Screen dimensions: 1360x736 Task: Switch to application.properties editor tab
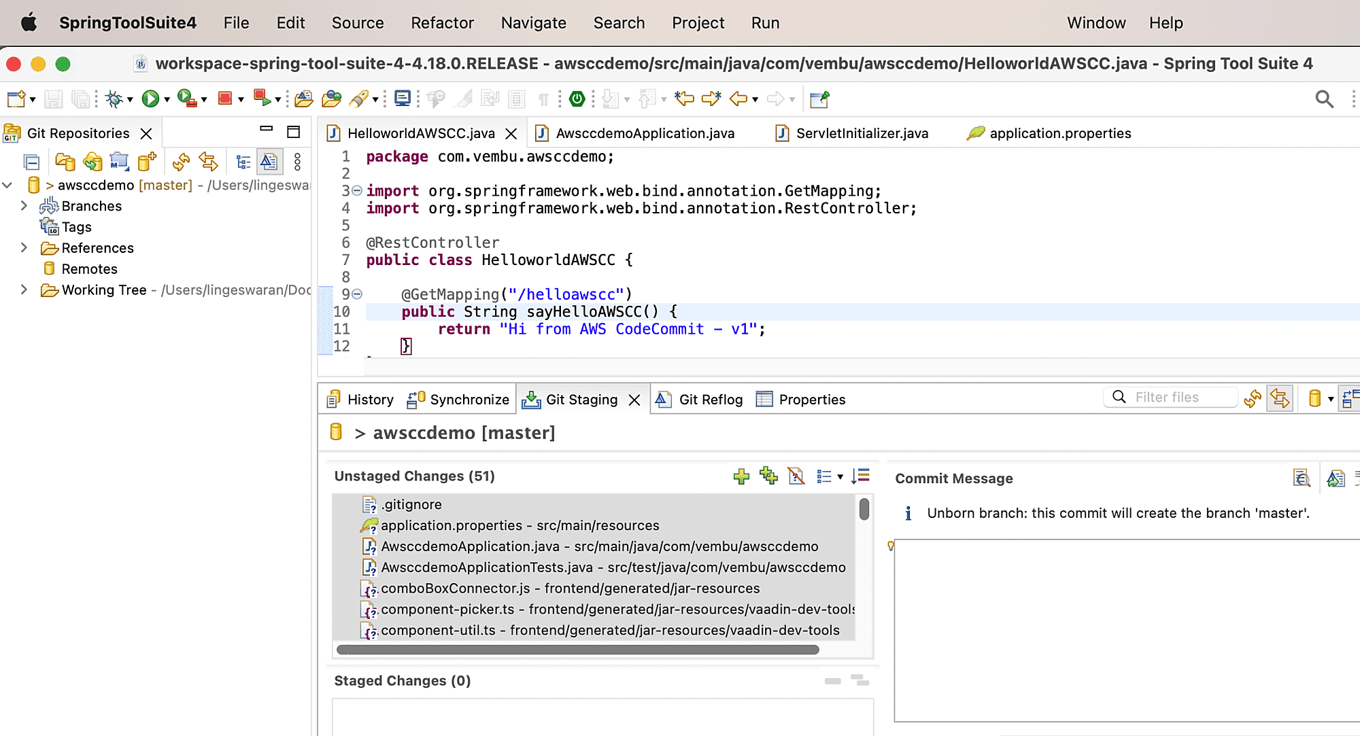(1049, 133)
